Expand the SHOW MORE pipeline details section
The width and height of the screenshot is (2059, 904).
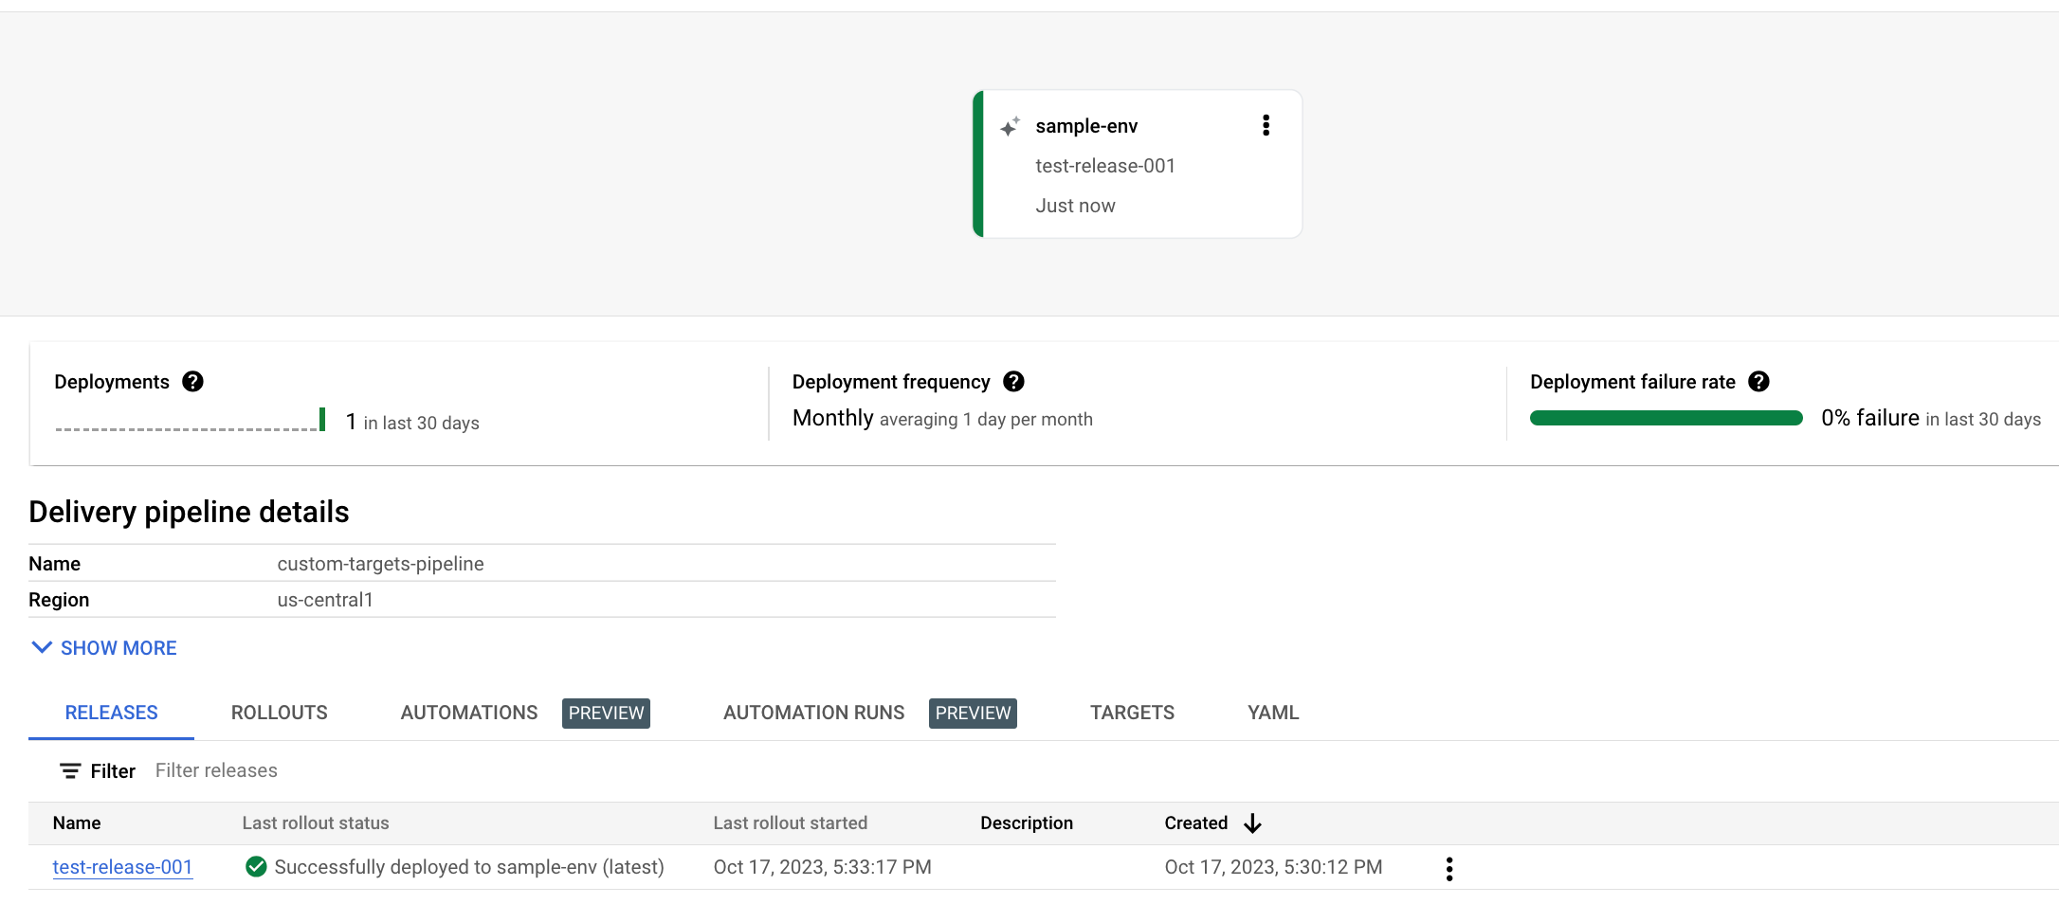pos(118,647)
